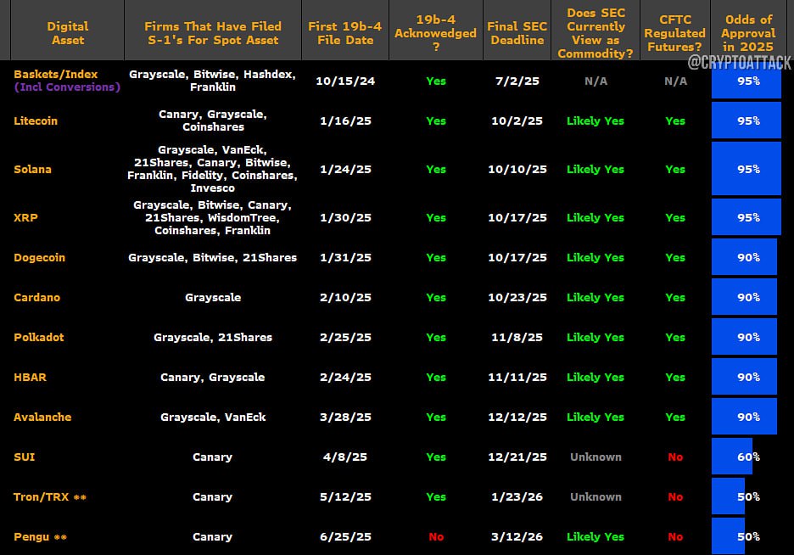Viewport: 794px width, 555px height.
Task: Select the XRP row's firms list
Action: (213, 217)
